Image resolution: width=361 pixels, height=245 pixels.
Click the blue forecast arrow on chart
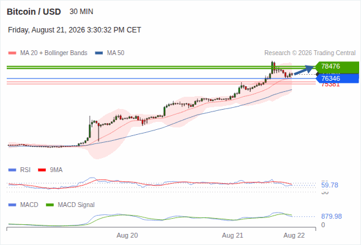(304, 70)
